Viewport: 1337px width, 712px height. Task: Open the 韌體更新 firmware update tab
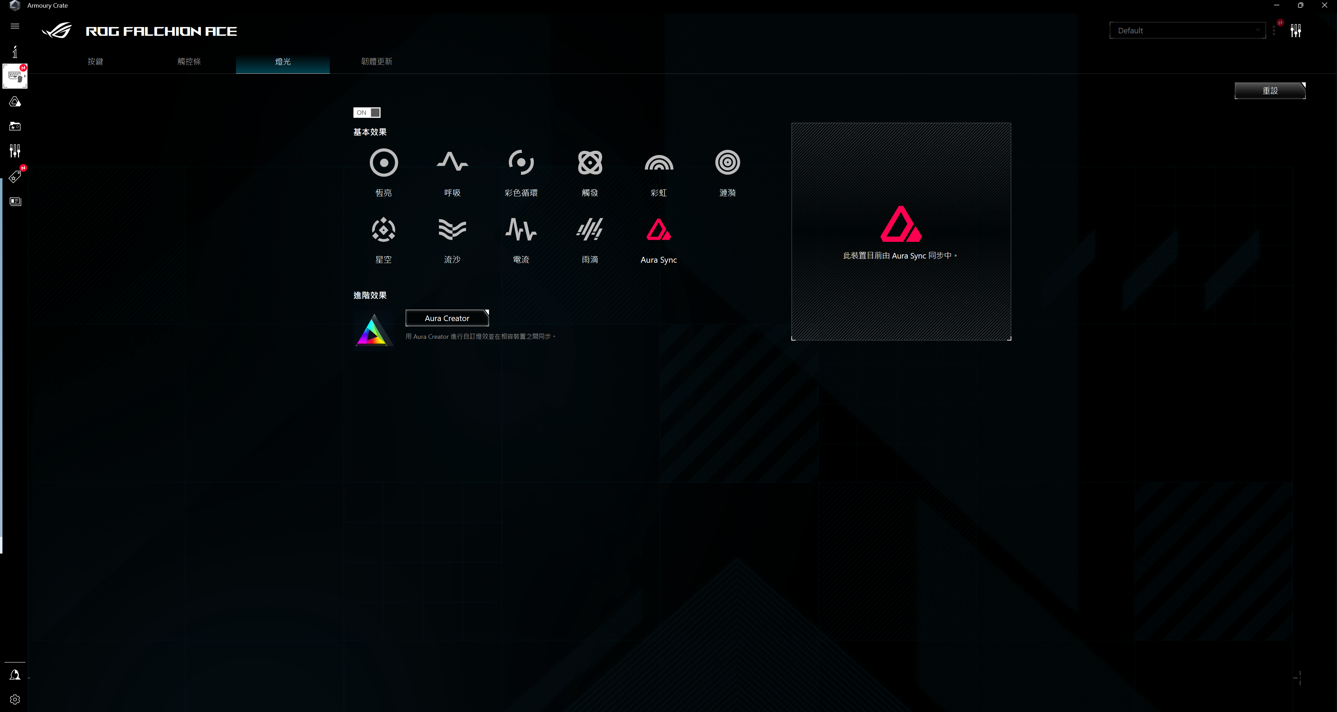point(377,62)
